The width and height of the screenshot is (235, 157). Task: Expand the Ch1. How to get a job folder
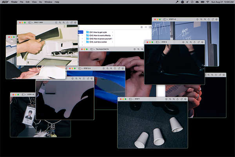click(112, 32)
